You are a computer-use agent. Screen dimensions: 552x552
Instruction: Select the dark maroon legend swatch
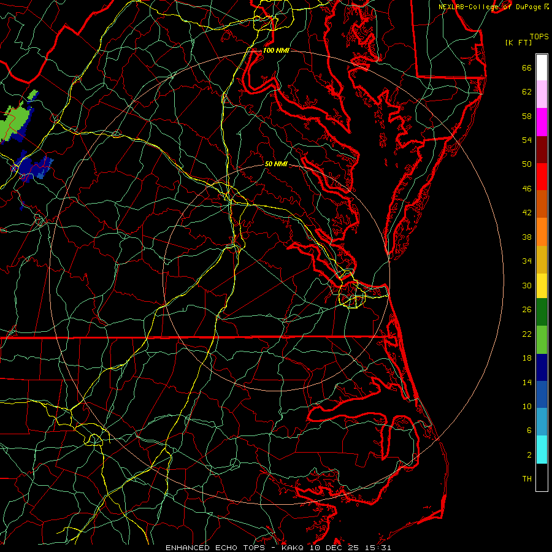pos(542,150)
